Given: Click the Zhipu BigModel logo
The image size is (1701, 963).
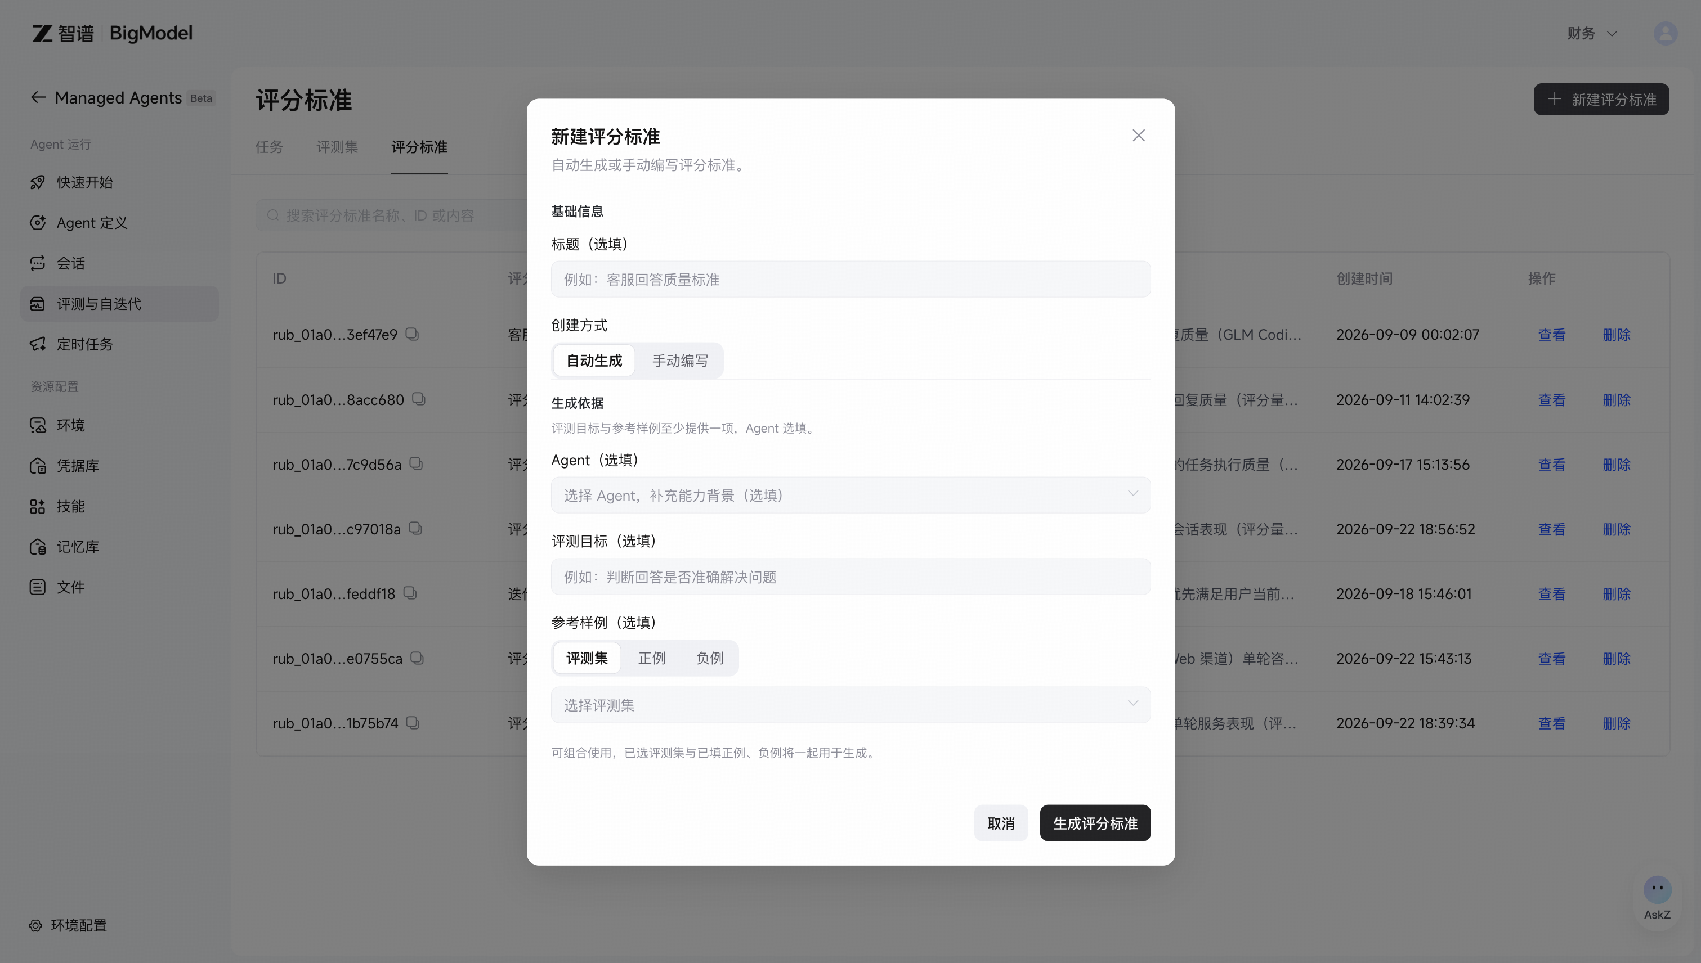Looking at the screenshot, I should (x=112, y=33).
